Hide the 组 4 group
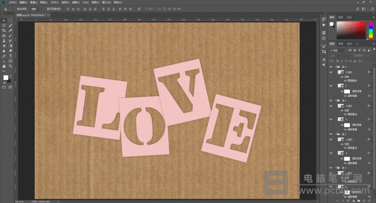This screenshot has height=203, width=376. (x=331, y=67)
